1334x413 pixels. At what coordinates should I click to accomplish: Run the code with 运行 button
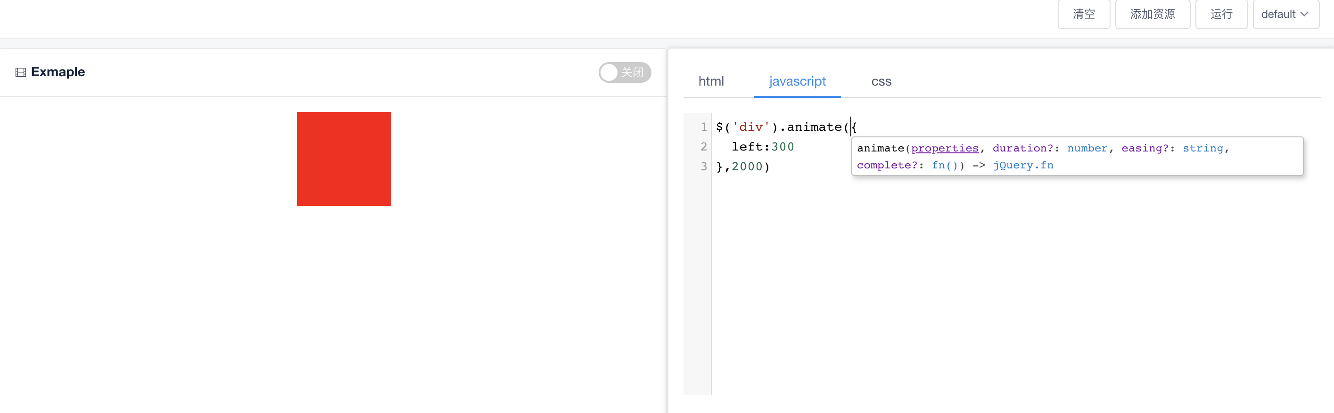[1221, 14]
